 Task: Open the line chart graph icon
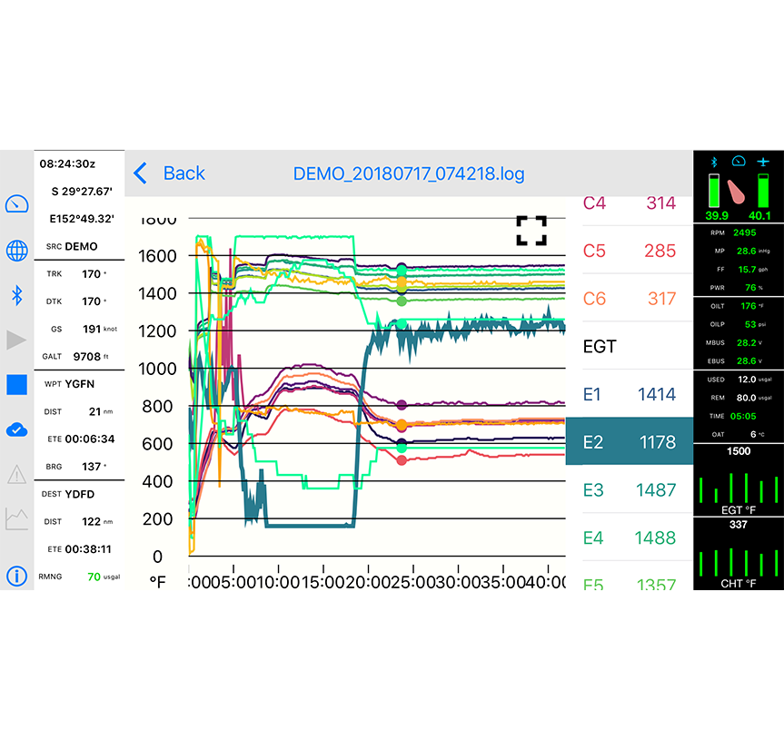pos(16,519)
